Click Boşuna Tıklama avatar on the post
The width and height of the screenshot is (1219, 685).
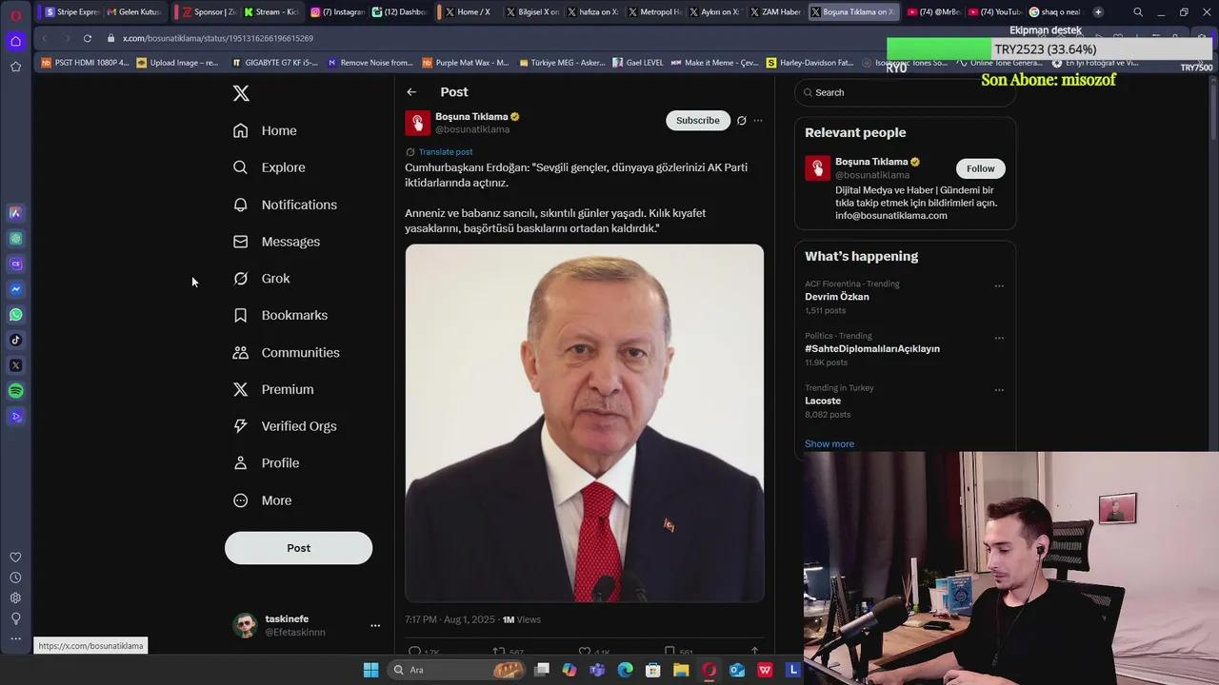pos(417,123)
